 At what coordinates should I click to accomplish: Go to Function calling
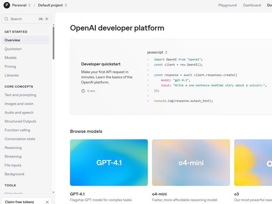[x=17, y=130]
